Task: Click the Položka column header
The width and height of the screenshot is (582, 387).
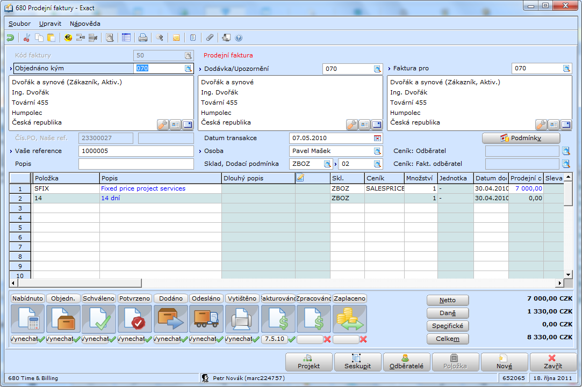Action: (66, 178)
